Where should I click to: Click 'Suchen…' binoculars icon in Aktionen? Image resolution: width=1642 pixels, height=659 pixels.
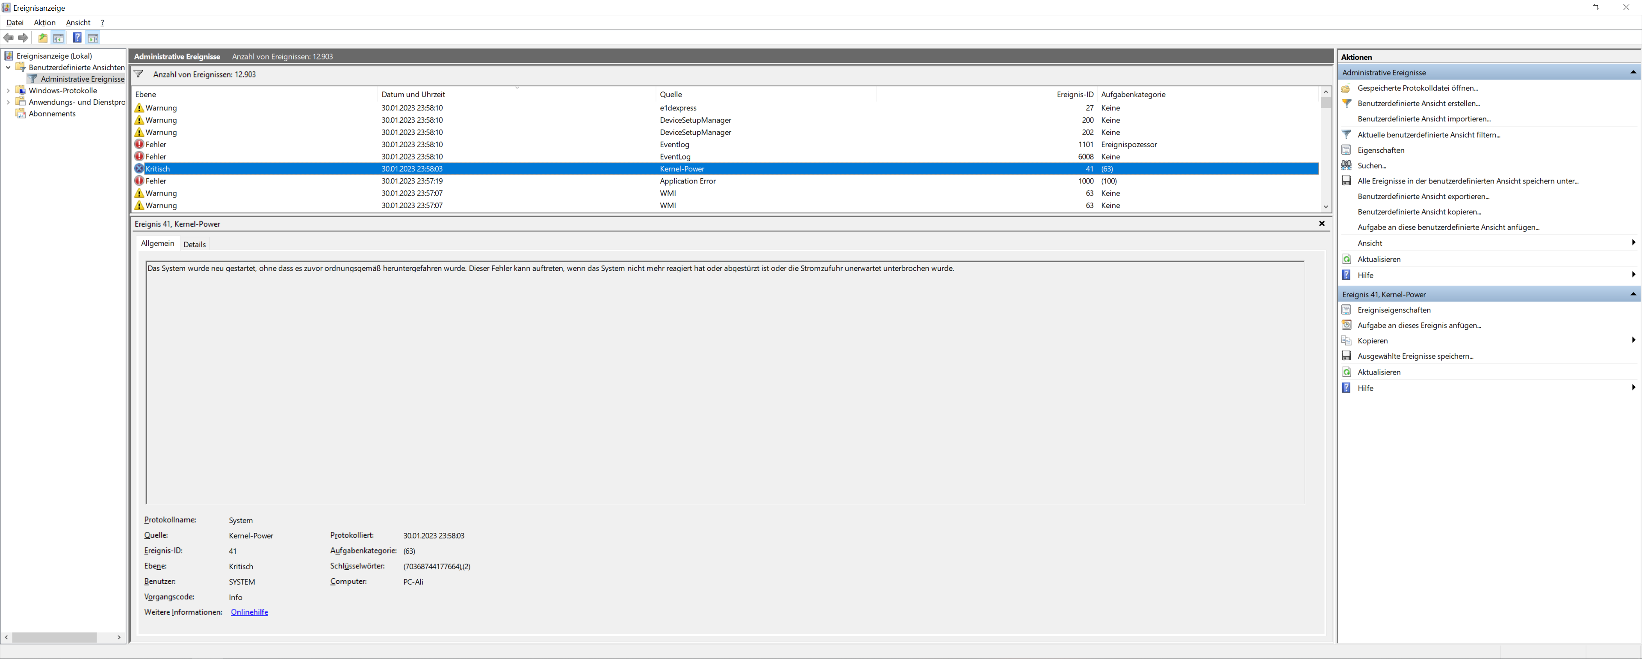click(1346, 165)
